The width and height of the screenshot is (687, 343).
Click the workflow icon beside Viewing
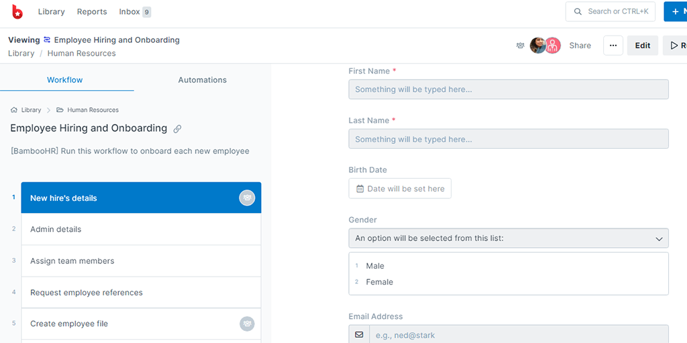47,40
